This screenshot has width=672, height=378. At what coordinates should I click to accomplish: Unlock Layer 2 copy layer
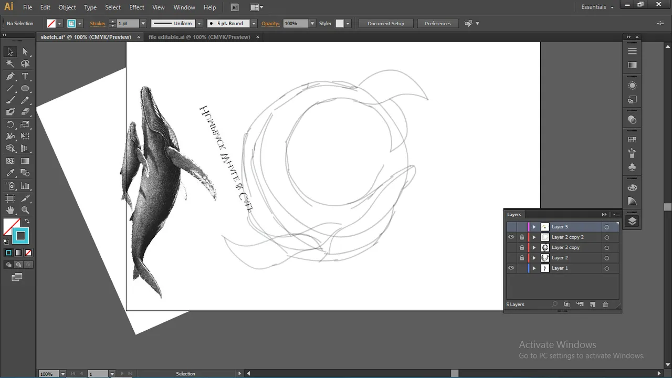(522, 248)
